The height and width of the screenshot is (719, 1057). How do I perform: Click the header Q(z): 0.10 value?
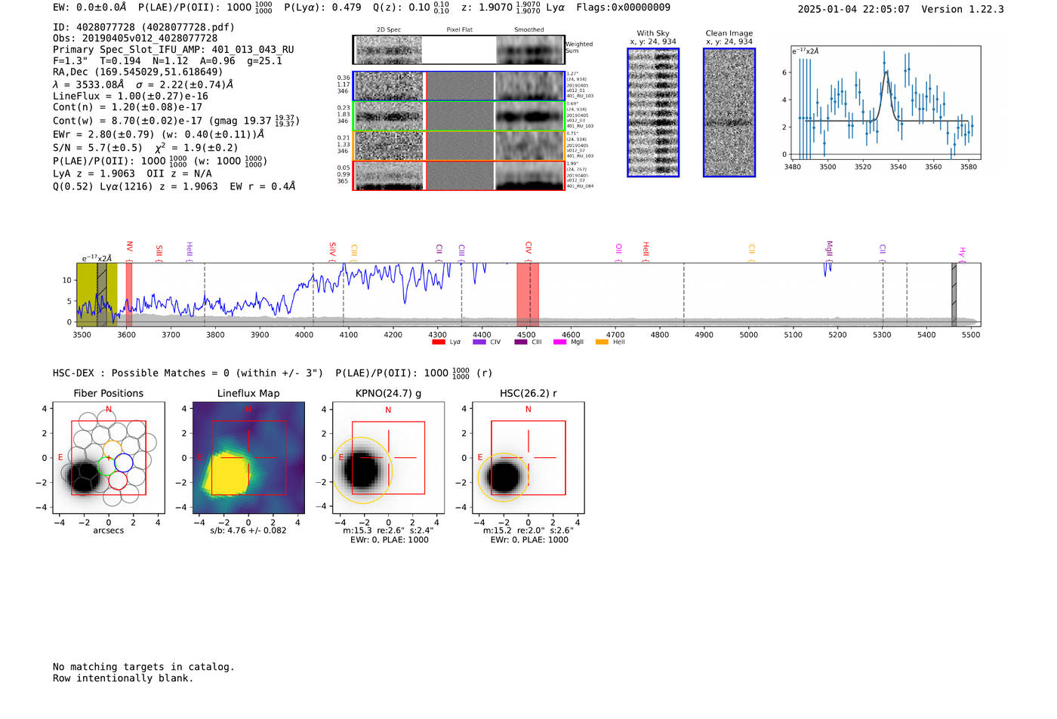coord(411,8)
